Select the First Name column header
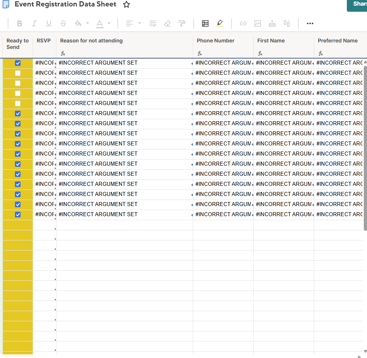The width and height of the screenshot is (367, 358). [x=284, y=47]
